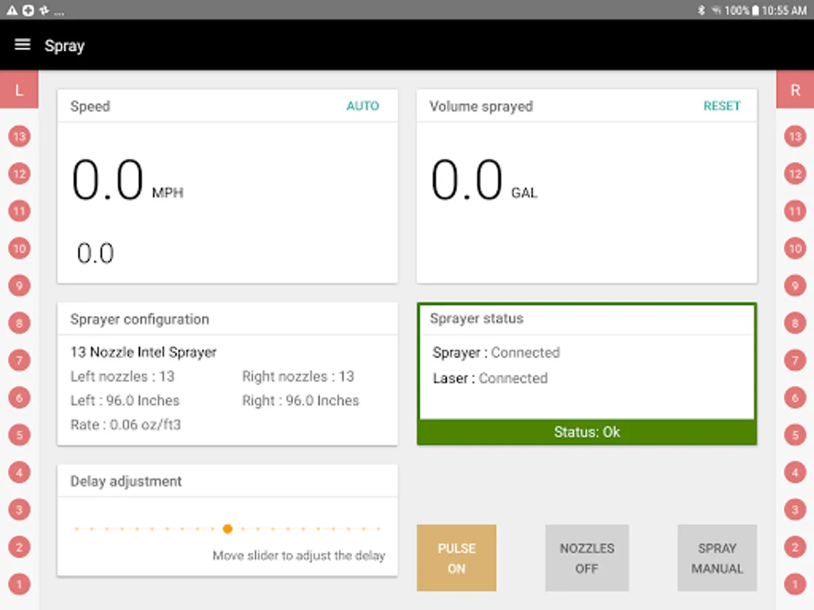Tap left nozzle circle 6

point(19,398)
